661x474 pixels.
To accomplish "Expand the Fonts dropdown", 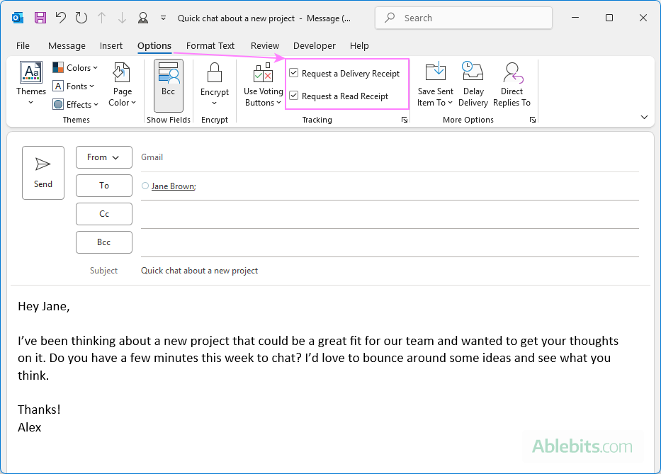I will [74, 86].
